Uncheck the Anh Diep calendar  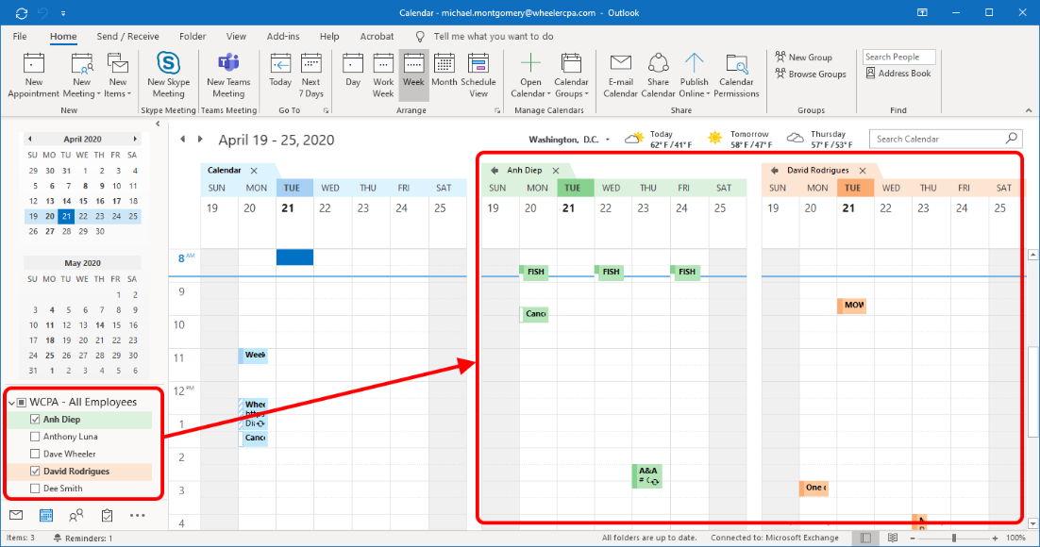point(35,419)
